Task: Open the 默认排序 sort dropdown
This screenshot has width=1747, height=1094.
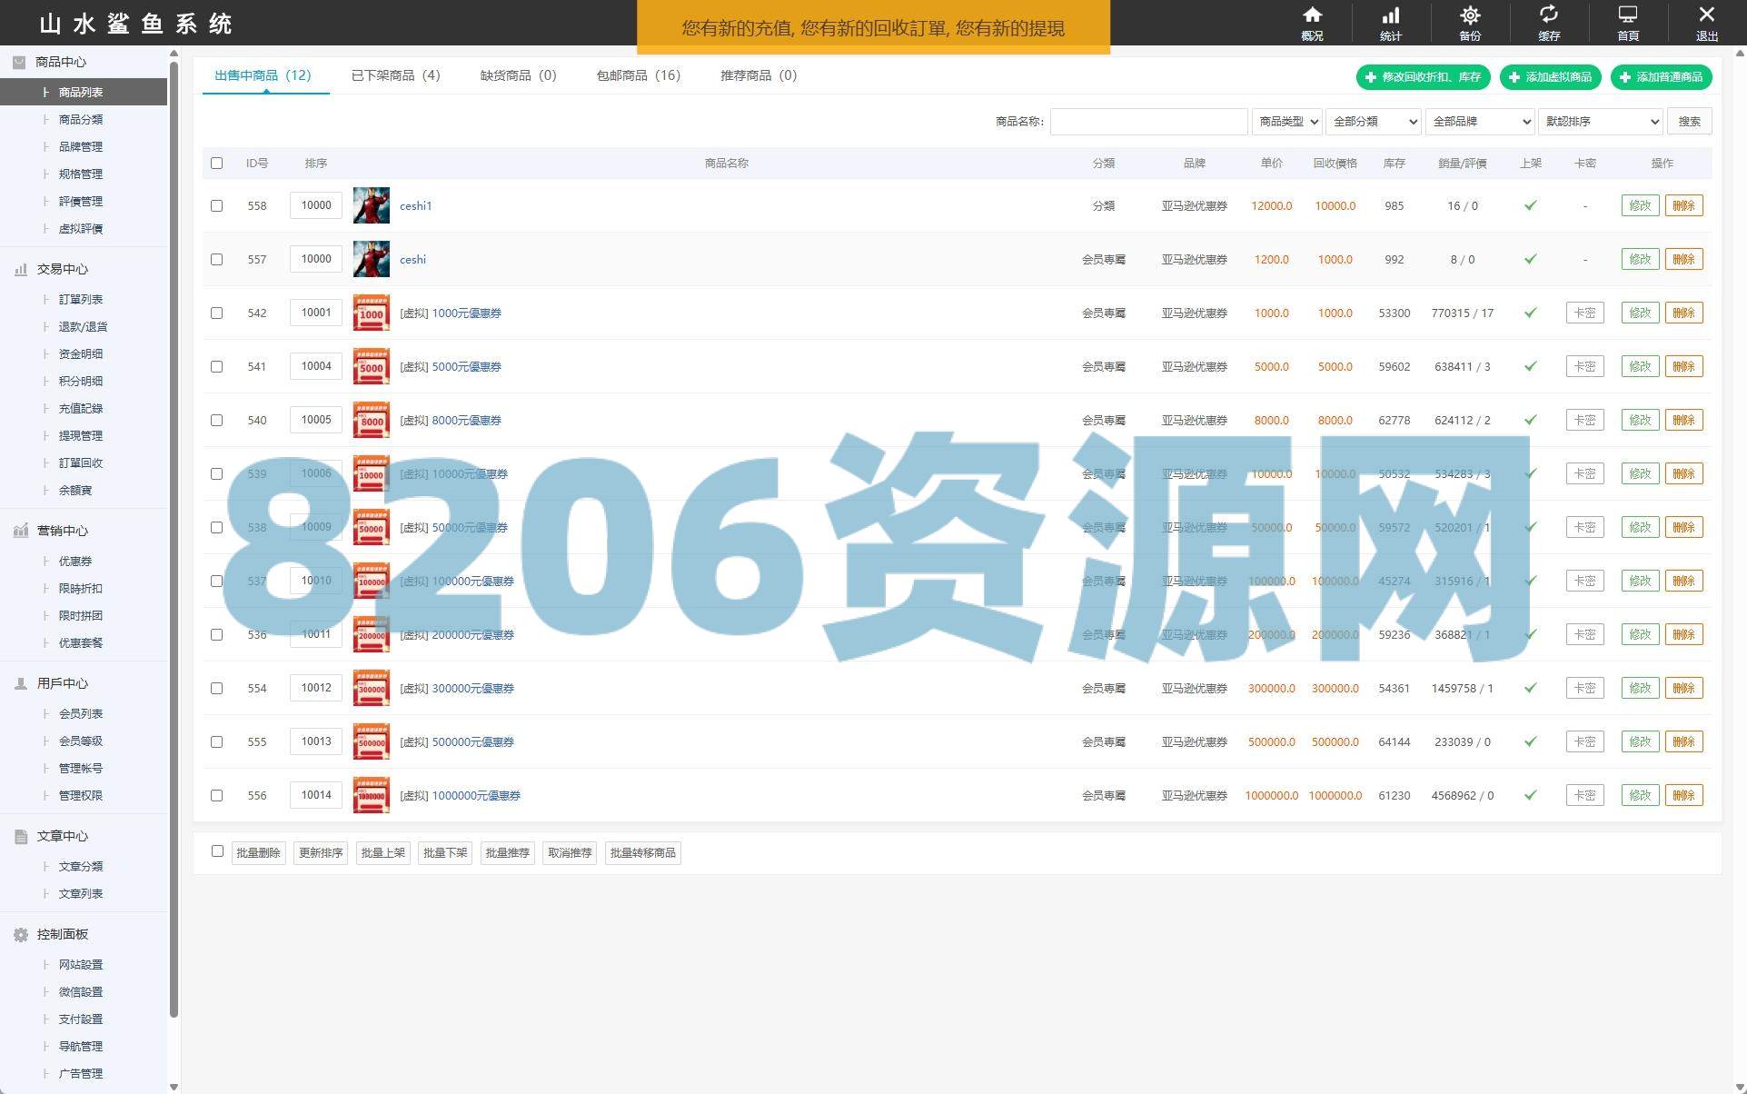Action: 1600,122
